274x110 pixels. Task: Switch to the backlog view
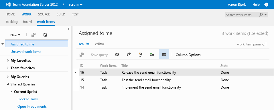pyautogui.click(x=11, y=22)
